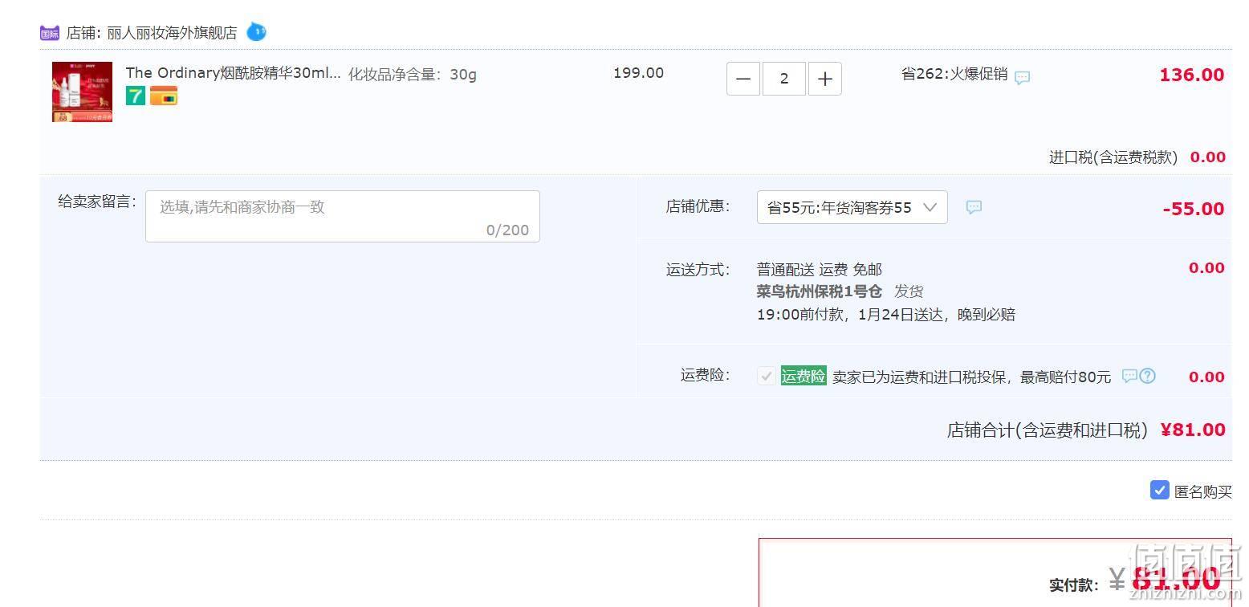Click the -55.00 discount amount
Image resolution: width=1249 pixels, height=607 pixels.
pyautogui.click(x=1194, y=209)
